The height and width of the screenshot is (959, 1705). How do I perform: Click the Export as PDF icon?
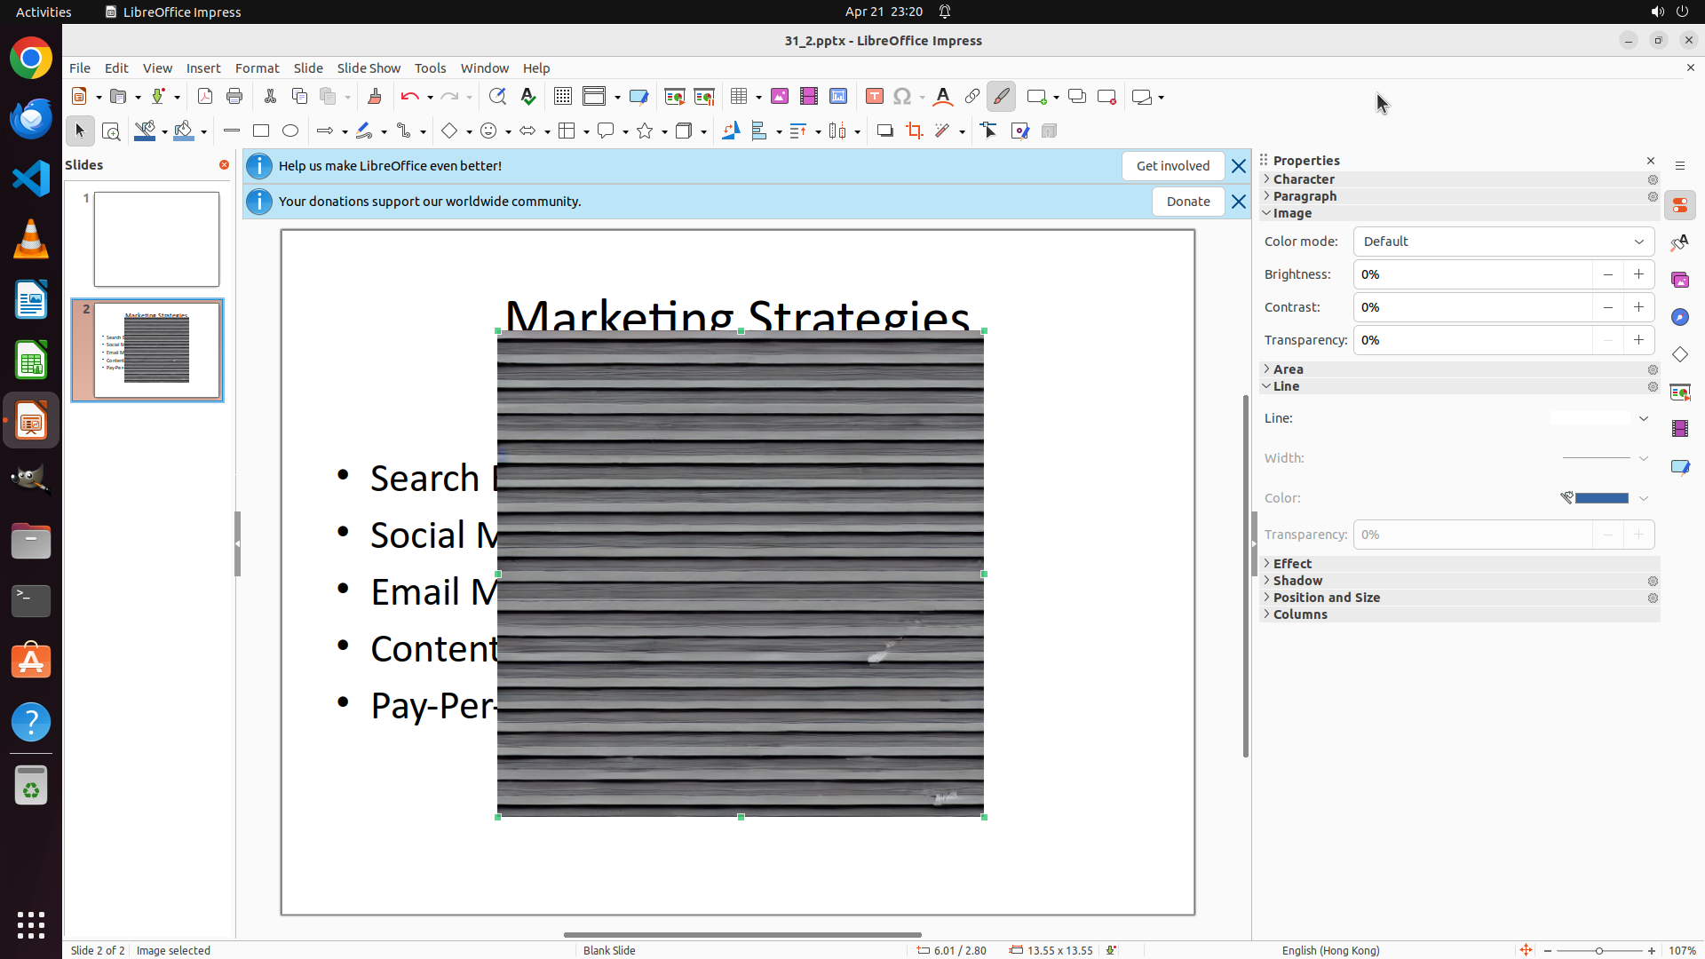(205, 97)
